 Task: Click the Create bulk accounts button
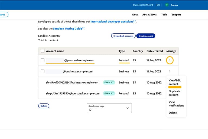point(123,36)
